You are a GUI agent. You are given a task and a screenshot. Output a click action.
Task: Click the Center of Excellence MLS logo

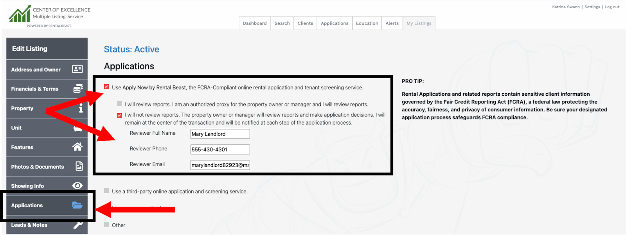[20, 14]
